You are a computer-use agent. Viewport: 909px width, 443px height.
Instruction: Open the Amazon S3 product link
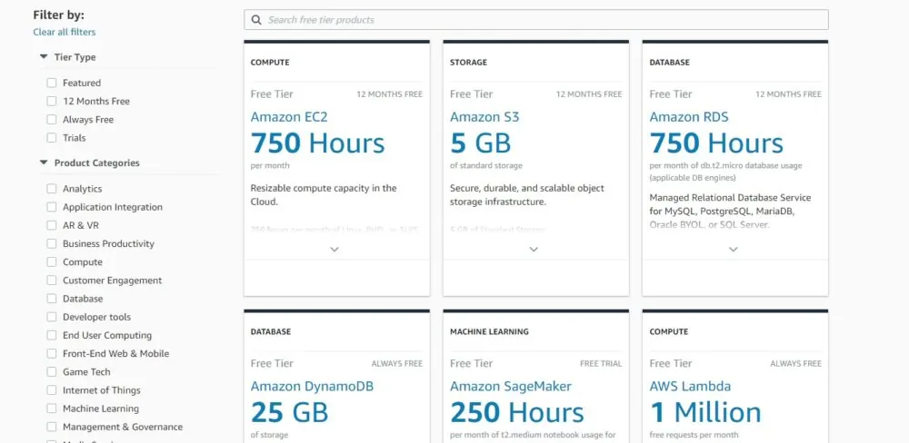click(x=484, y=117)
